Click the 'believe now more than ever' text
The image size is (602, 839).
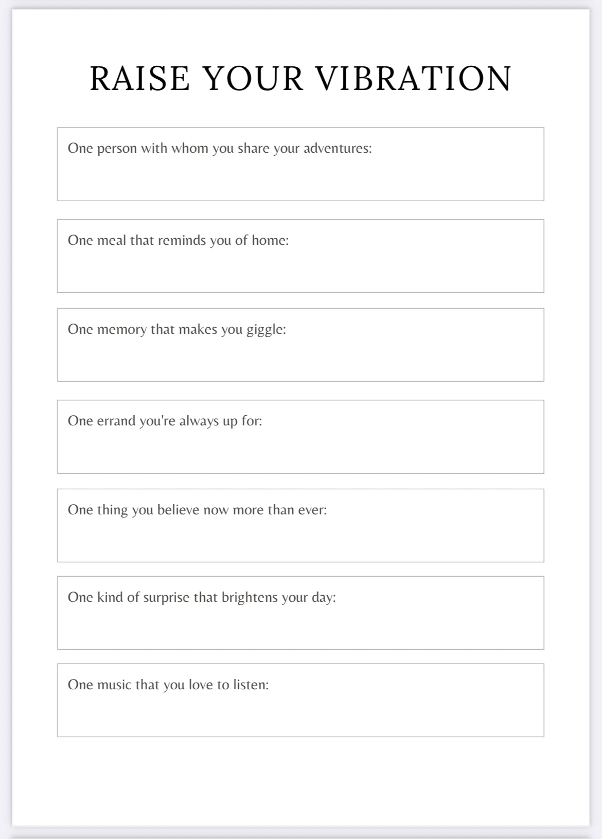(197, 510)
